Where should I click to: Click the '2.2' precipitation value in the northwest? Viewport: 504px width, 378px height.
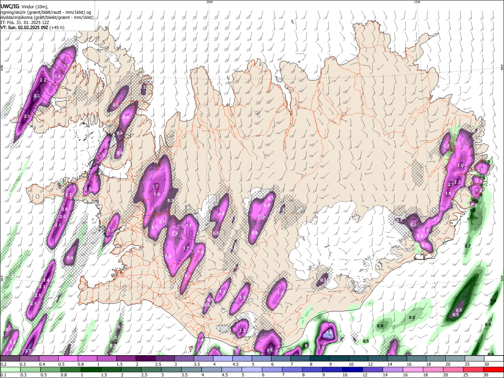tap(43, 80)
